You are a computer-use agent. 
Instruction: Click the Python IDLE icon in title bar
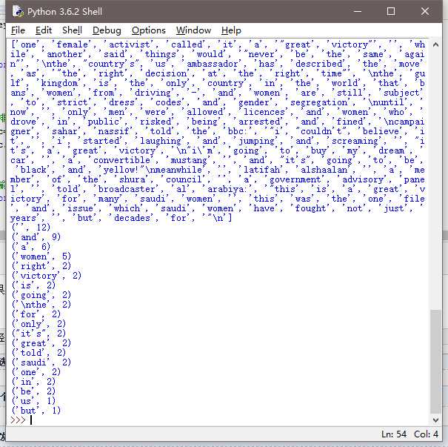(18, 11)
